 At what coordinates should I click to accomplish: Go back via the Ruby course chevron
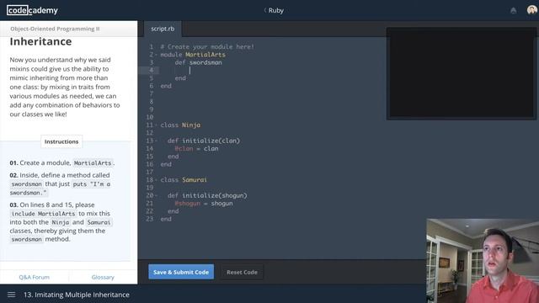[265, 10]
